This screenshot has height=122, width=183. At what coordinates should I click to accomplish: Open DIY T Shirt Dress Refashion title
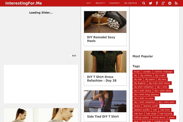tap(102, 79)
